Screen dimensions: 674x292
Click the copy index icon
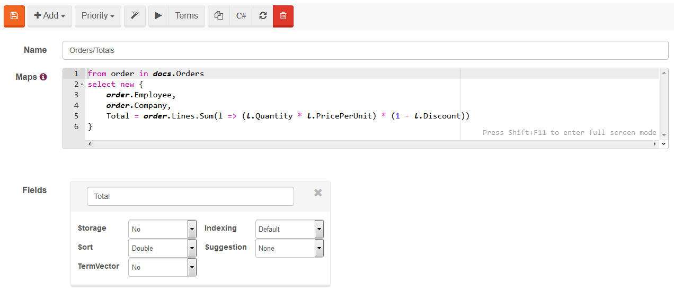[218, 16]
